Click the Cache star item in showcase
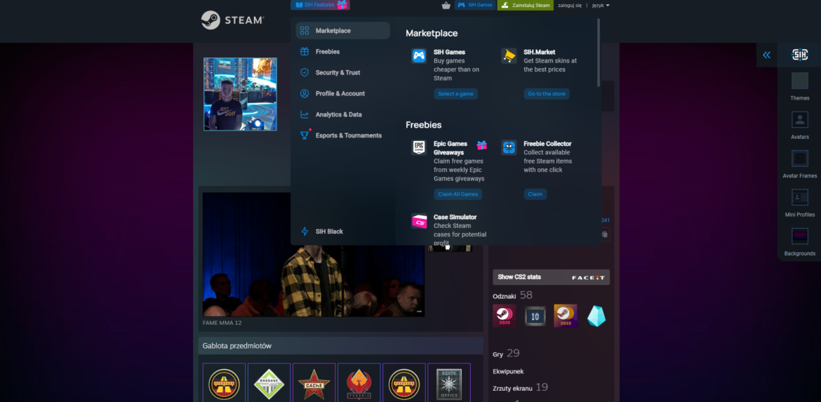The width and height of the screenshot is (821, 402). (x=314, y=384)
